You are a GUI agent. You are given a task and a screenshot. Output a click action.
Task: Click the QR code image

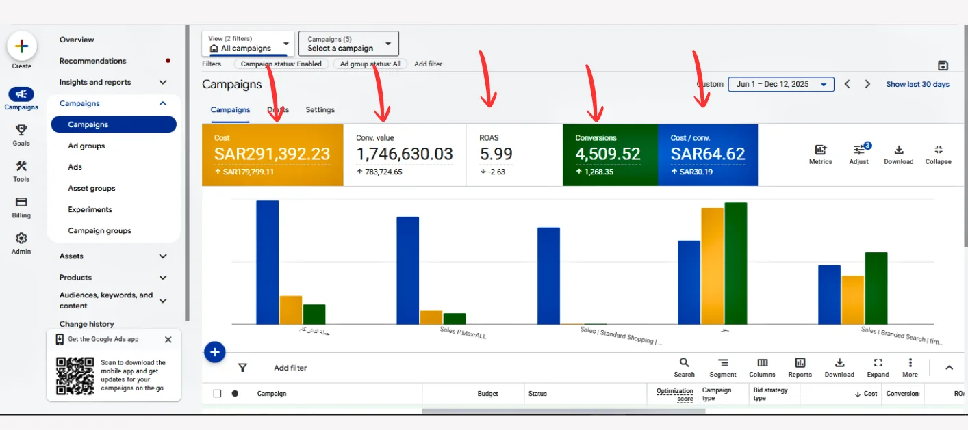click(75, 376)
